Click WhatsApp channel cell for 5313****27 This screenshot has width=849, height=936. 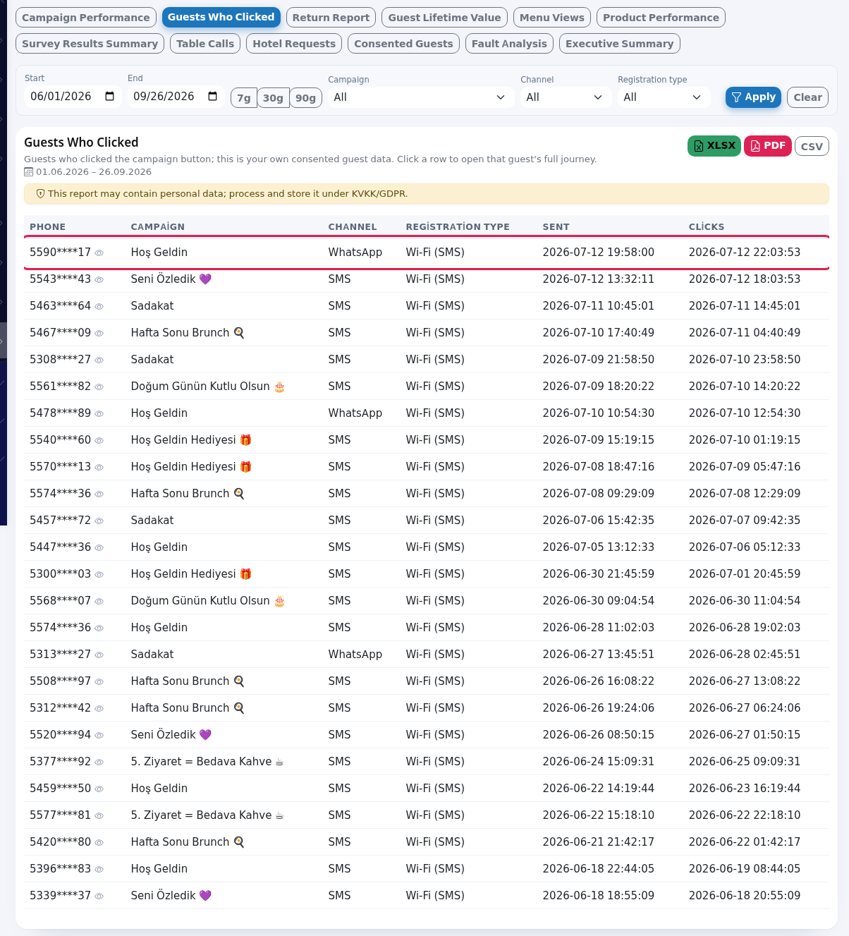(x=355, y=655)
